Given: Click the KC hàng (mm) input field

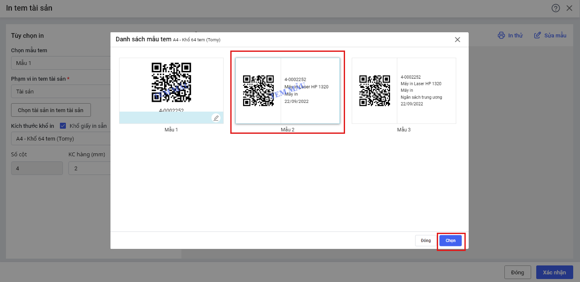Looking at the screenshot, I should pos(89,168).
